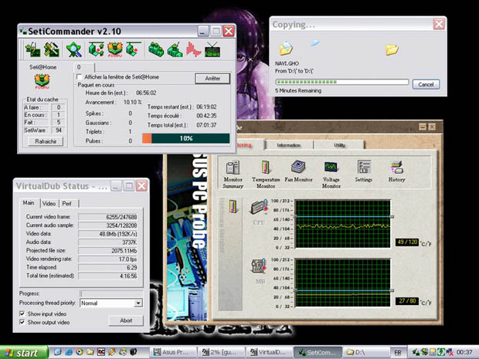This screenshot has height=359, width=479.
Task: Click the SetiCommander toolbar icon right of the FOO PU icon
Action: click(134, 49)
